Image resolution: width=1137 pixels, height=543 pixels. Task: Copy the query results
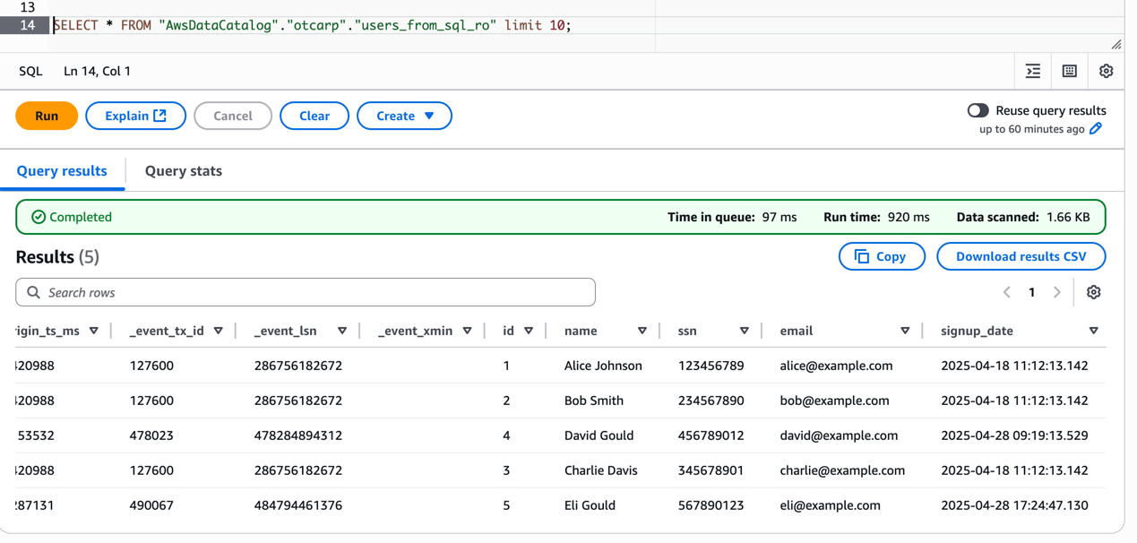[882, 256]
